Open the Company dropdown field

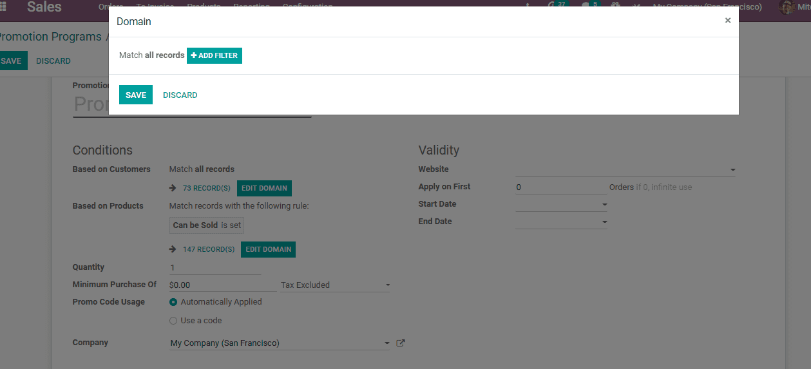(x=280, y=343)
